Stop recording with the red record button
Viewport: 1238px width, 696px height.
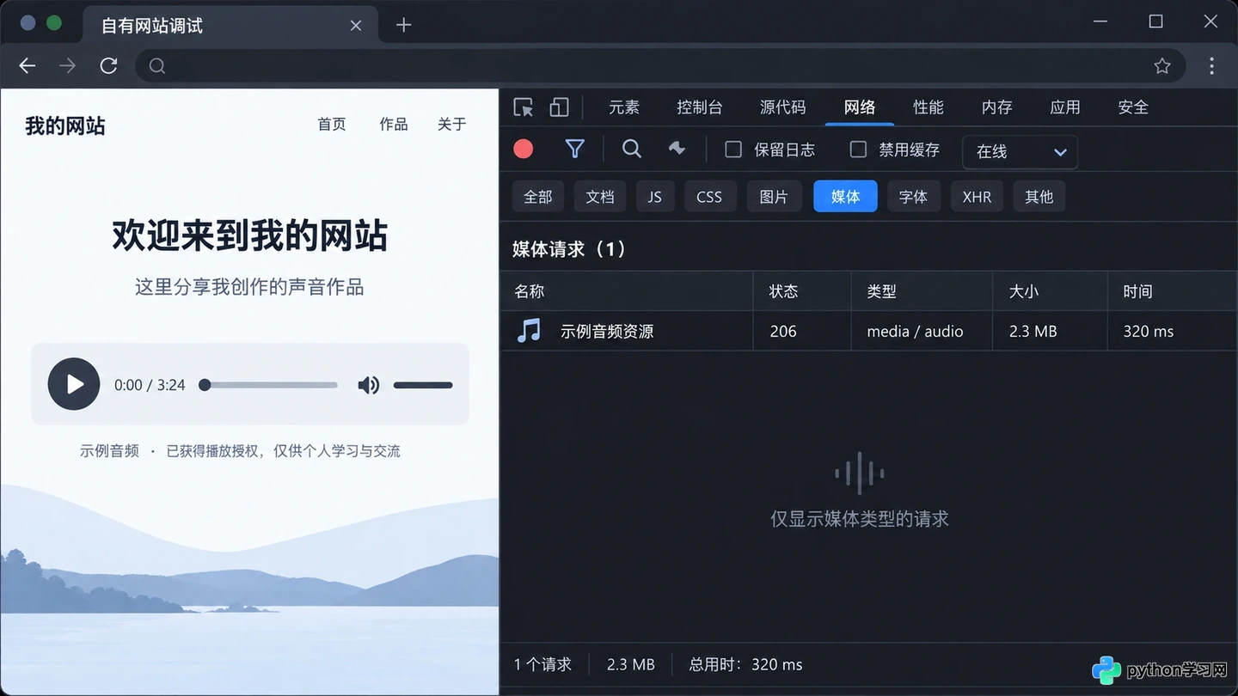[x=523, y=150]
